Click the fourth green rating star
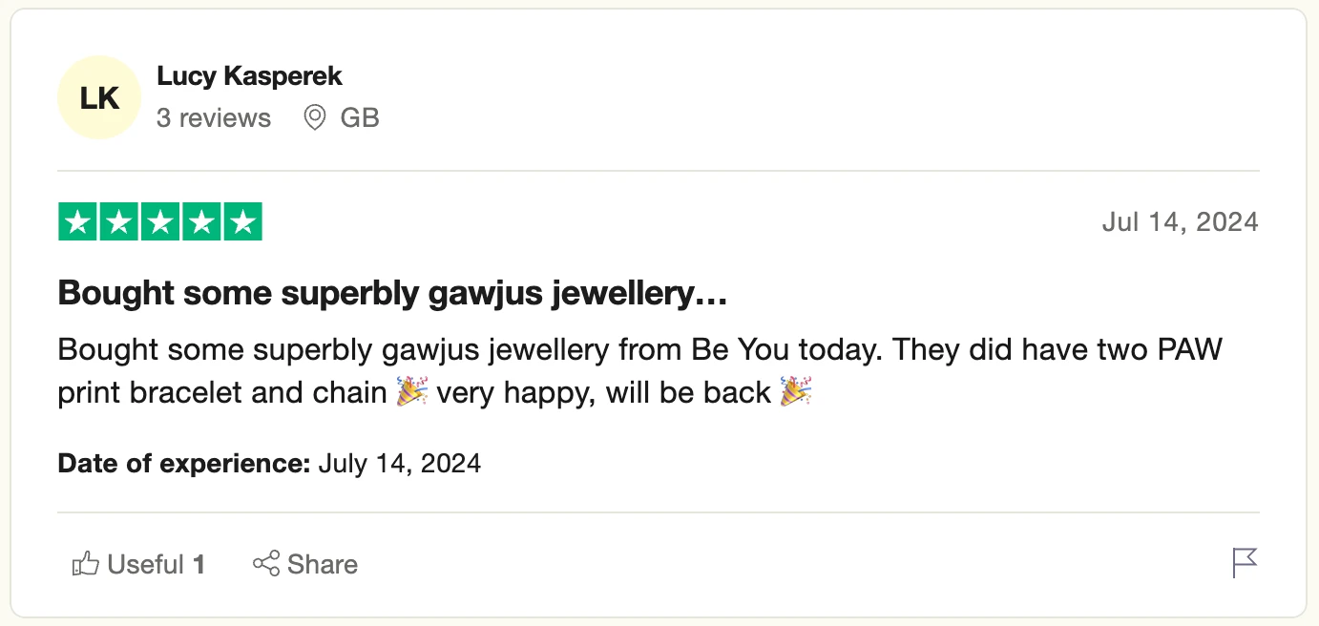This screenshot has width=1319, height=626. [201, 222]
